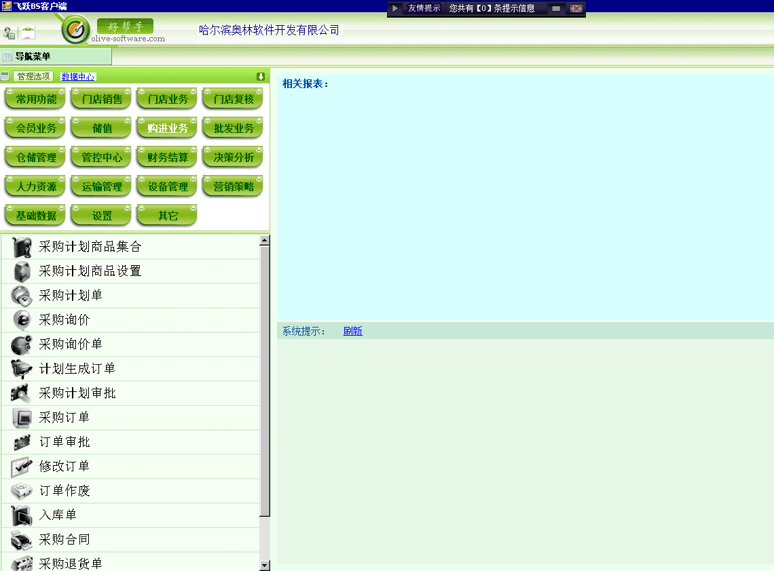Switch to 购进业务 category

166,127
